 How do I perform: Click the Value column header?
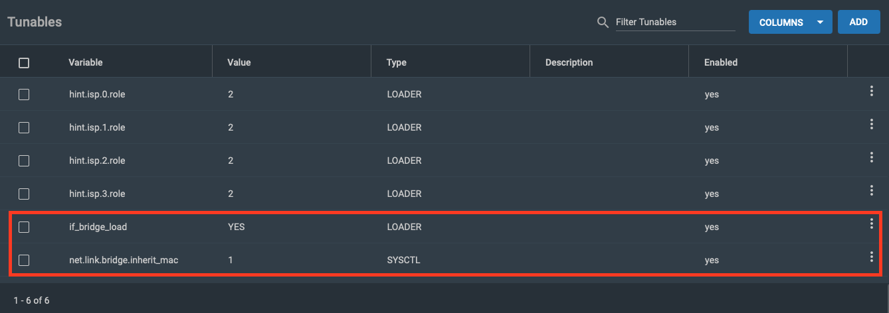coord(239,62)
